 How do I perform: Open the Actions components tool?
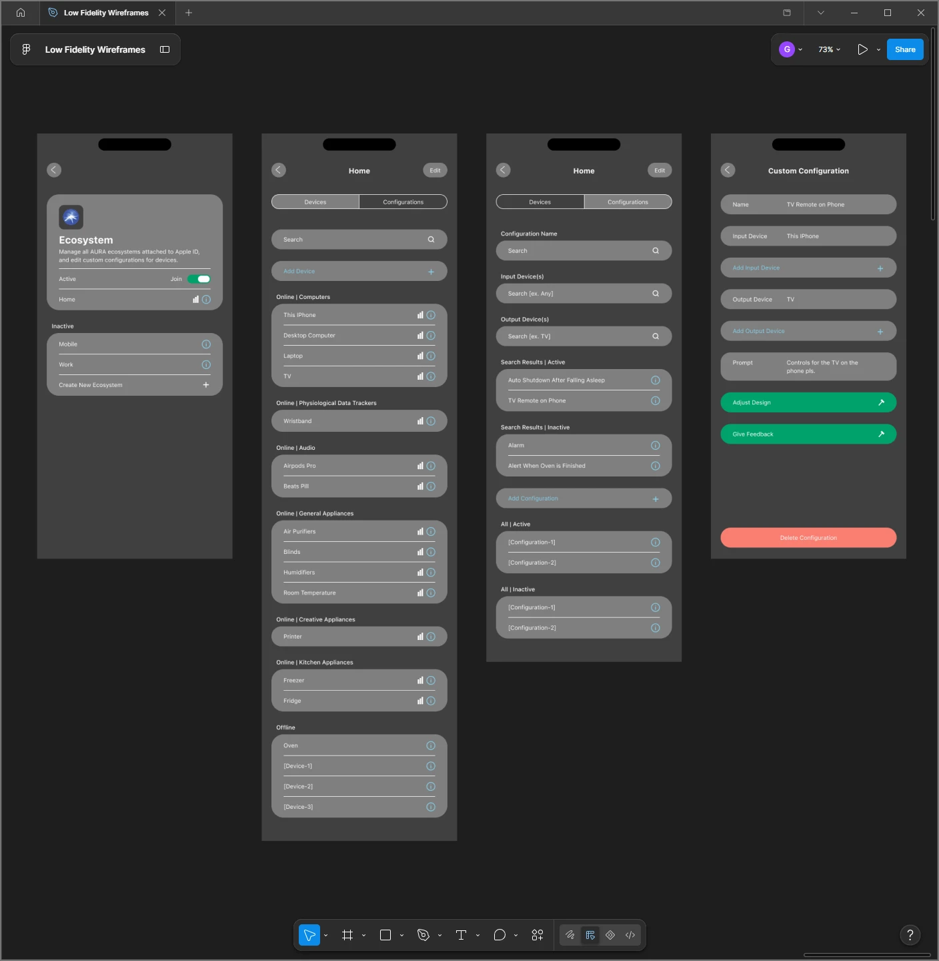pos(538,935)
